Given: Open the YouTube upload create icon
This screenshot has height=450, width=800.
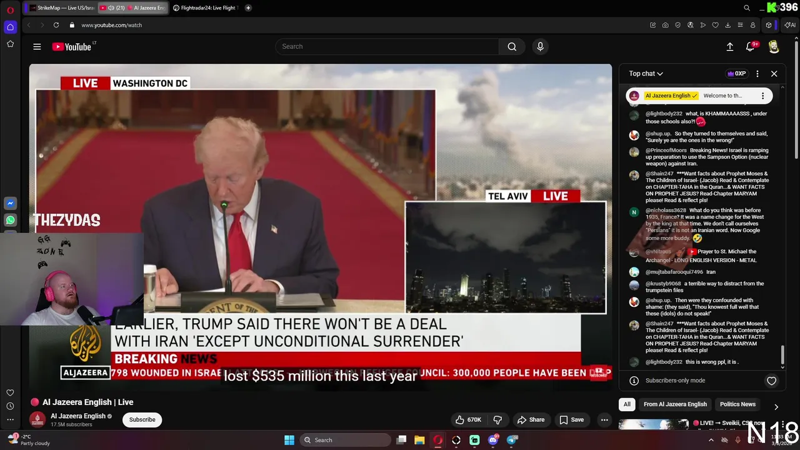Looking at the screenshot, I should coord(729,46).
